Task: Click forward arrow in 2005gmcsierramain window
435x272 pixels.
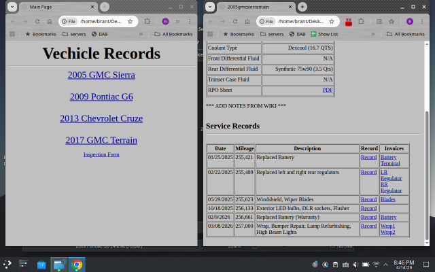Action: [x=223, y=21]
